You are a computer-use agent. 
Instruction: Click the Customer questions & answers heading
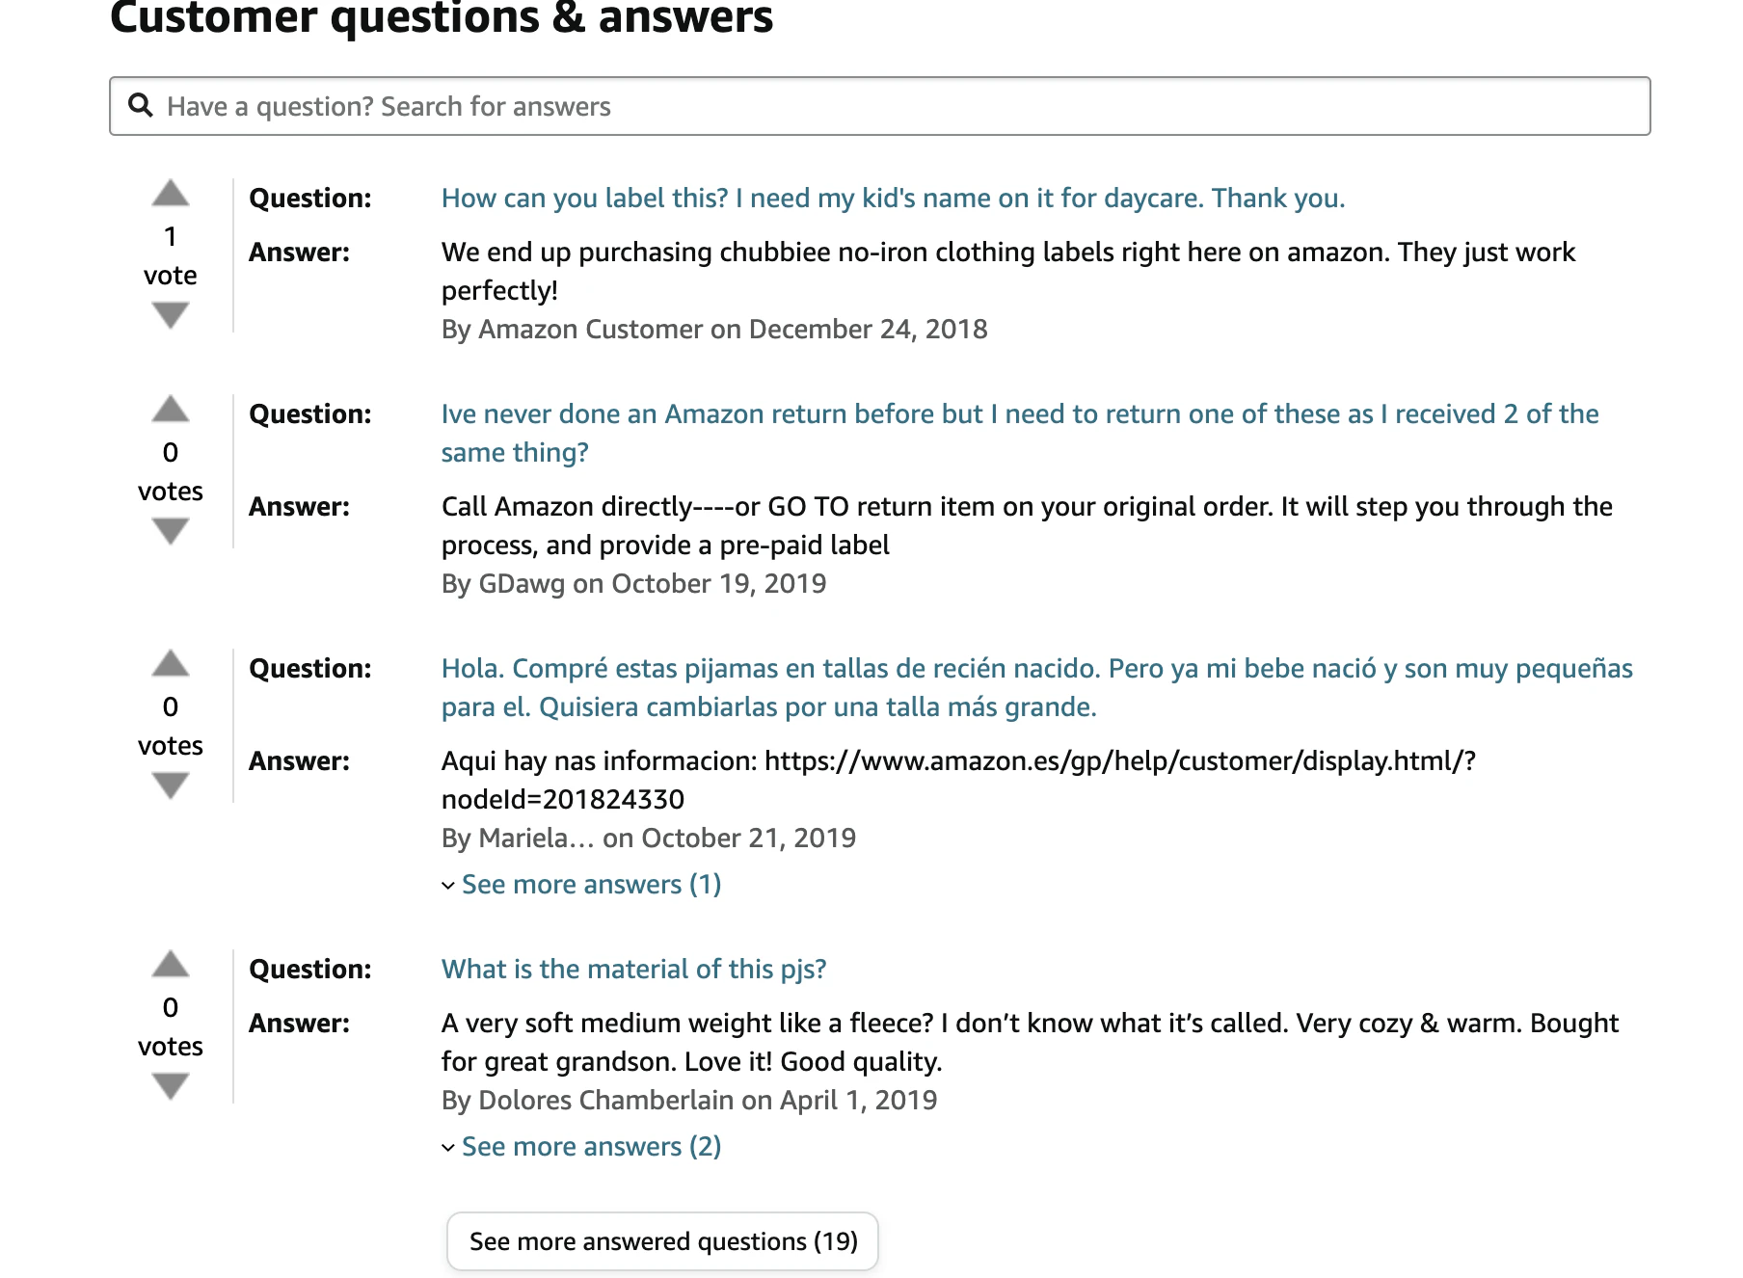(442, 17)
